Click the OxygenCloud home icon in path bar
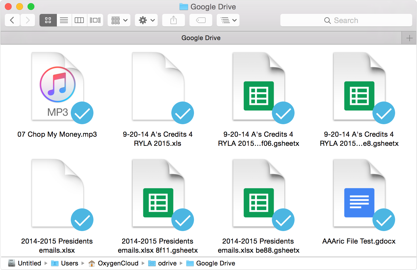This screenshot has height=270, width=417. [92, 263]
